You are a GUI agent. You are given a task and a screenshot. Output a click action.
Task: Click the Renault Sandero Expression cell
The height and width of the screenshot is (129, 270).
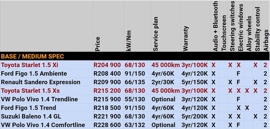click(x=40, y=82)
